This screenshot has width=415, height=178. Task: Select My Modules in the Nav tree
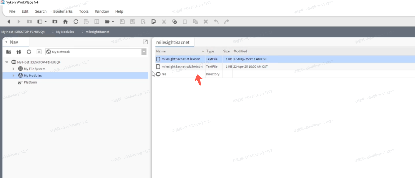[33, 76]
